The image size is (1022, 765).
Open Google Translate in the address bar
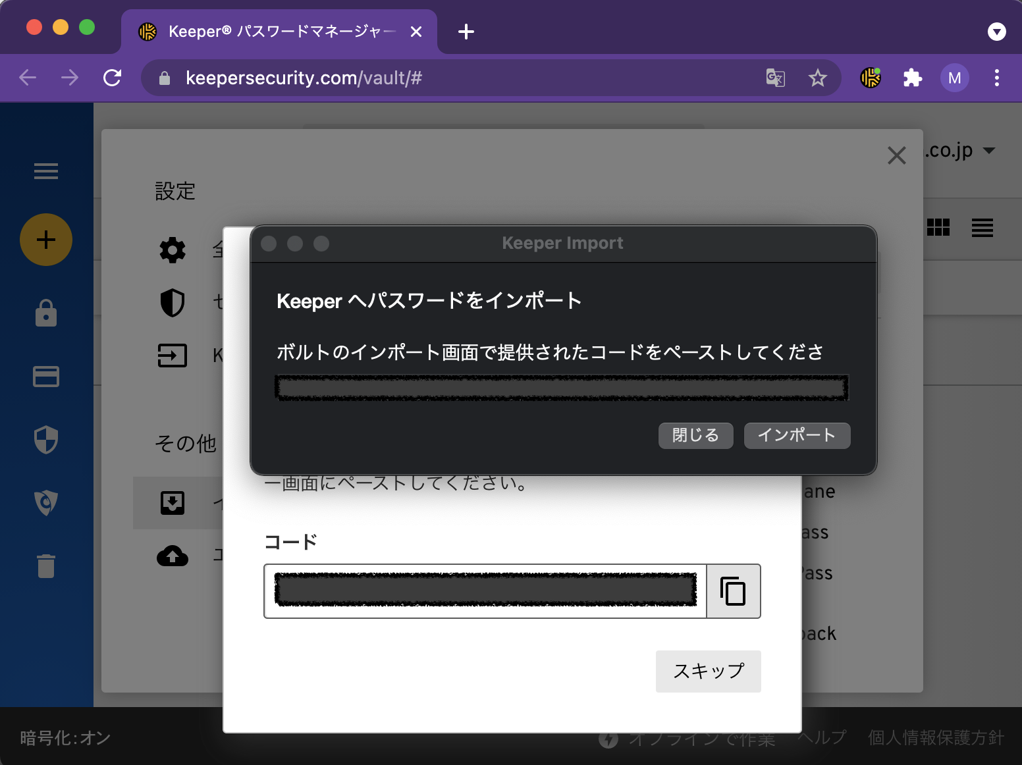tap(775, 78)
